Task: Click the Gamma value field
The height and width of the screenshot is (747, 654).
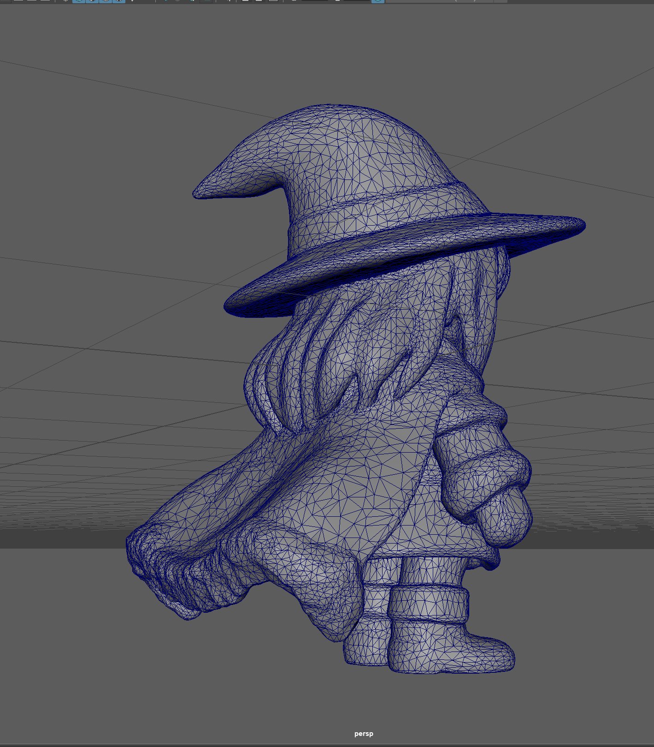Action: [356, 1]
